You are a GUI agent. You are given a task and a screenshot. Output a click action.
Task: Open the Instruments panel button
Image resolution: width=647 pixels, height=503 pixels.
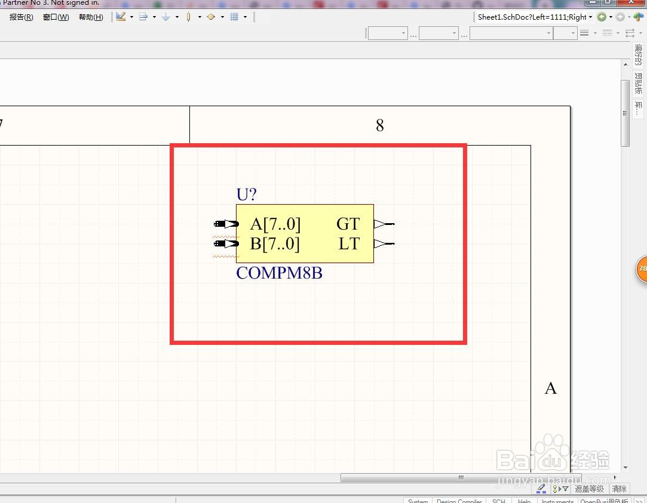pos(557,501)
